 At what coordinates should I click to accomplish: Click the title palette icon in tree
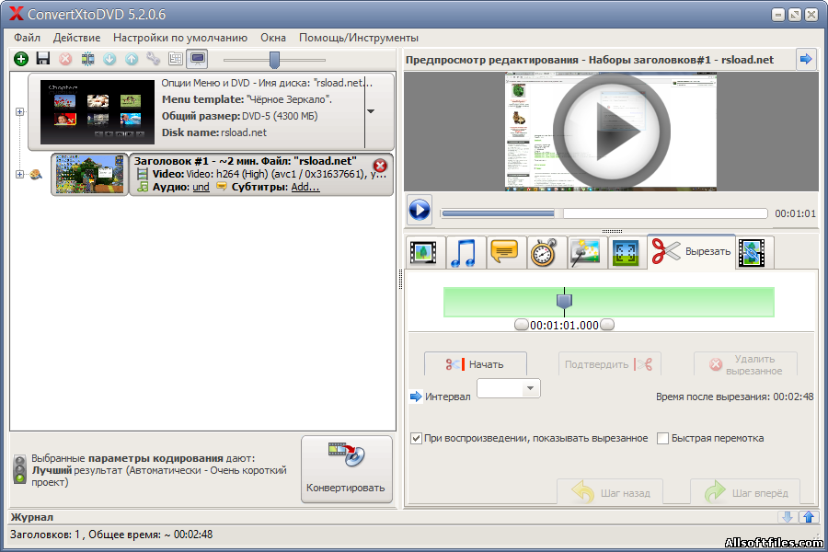point(36,174)
